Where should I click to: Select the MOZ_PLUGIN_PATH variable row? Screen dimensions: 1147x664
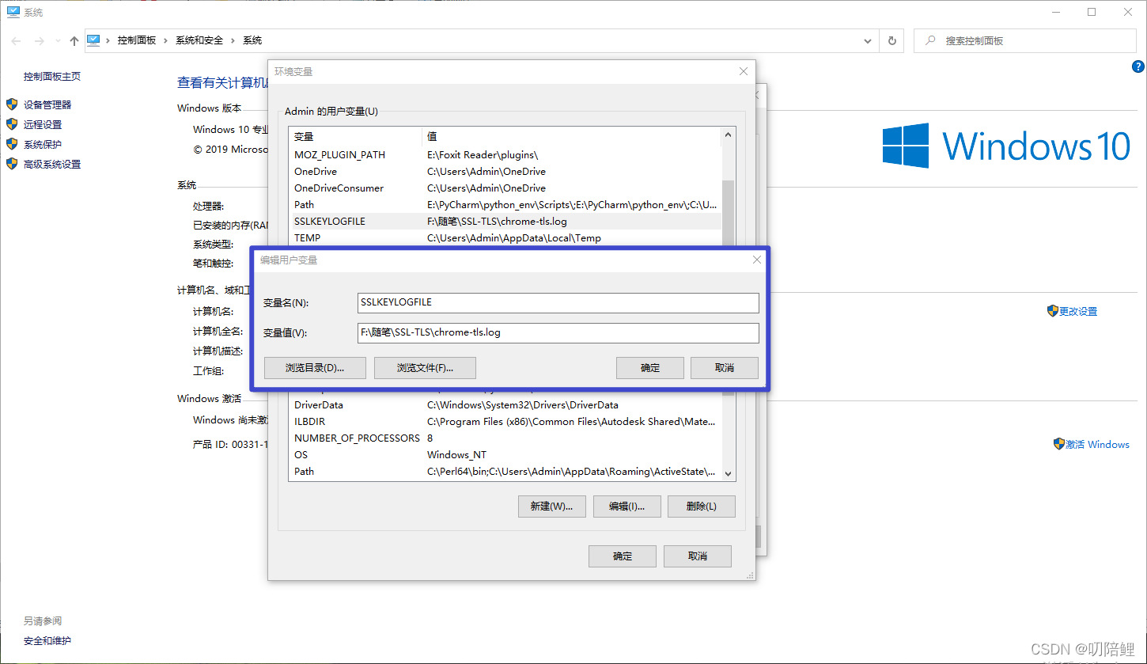point(505,155)
